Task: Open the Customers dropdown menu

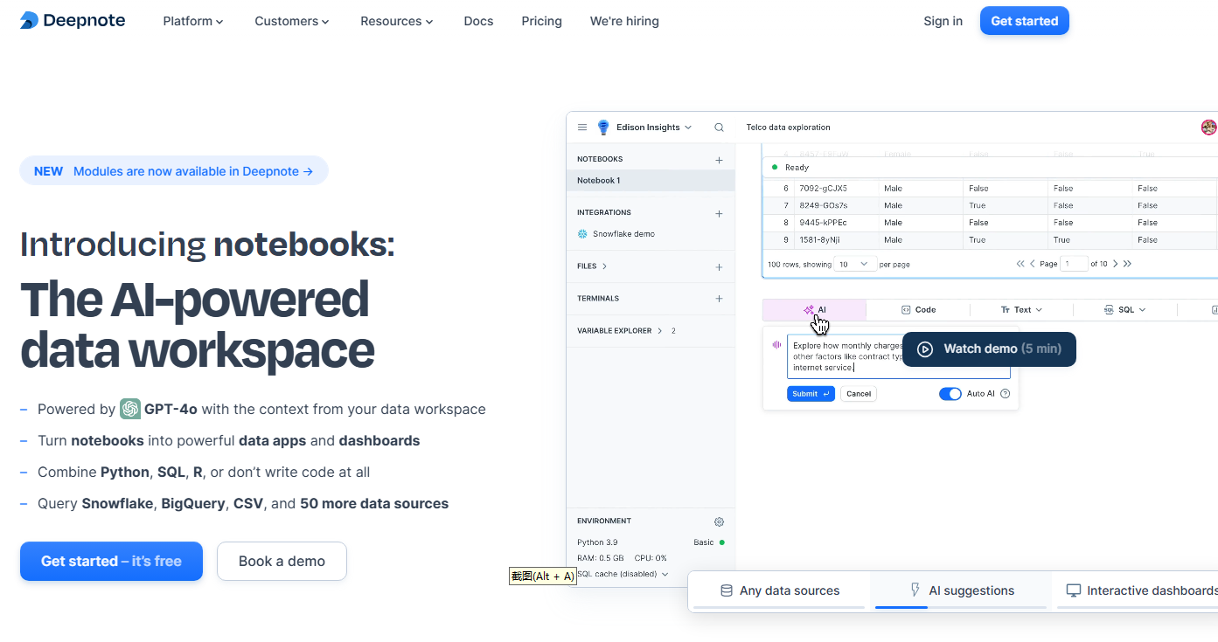Action: coord(292,21)
